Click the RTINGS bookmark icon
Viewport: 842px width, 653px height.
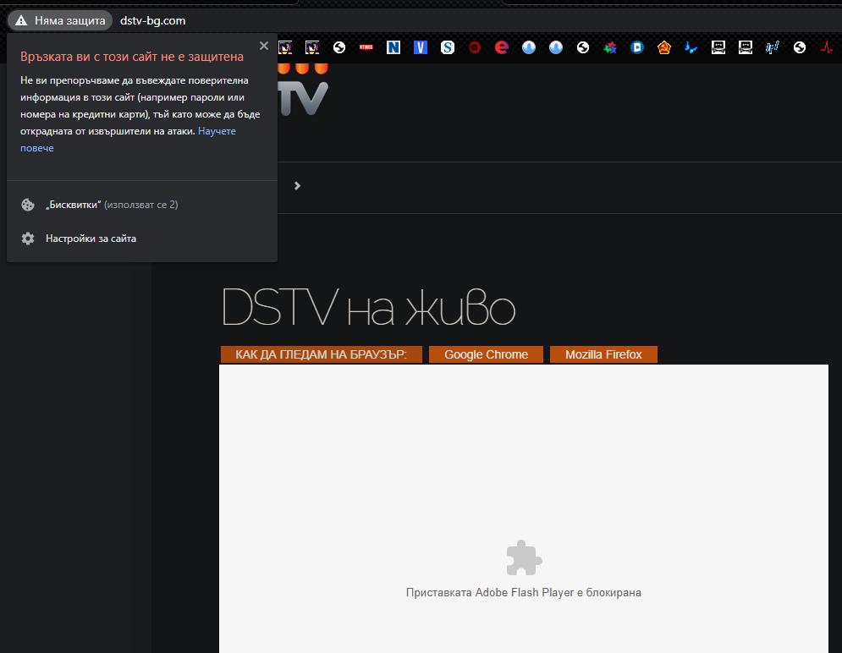point(366,47)
